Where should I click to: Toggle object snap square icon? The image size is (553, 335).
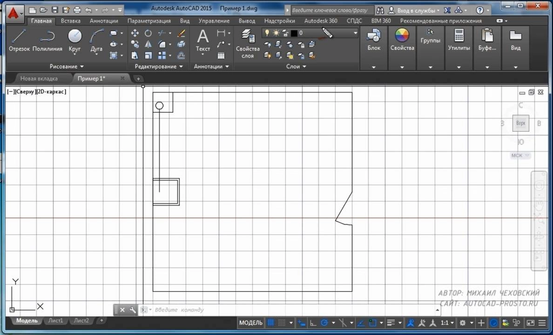tap(373, 322)
